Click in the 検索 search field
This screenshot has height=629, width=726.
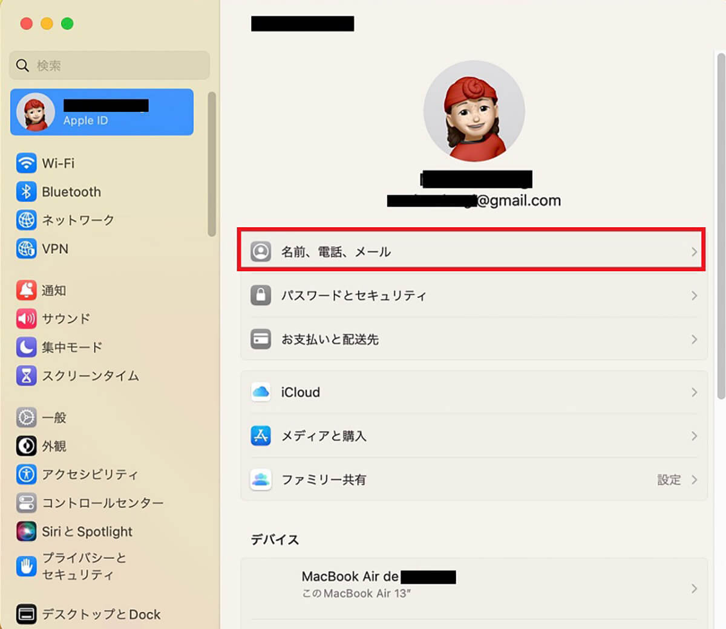(110, 65)
